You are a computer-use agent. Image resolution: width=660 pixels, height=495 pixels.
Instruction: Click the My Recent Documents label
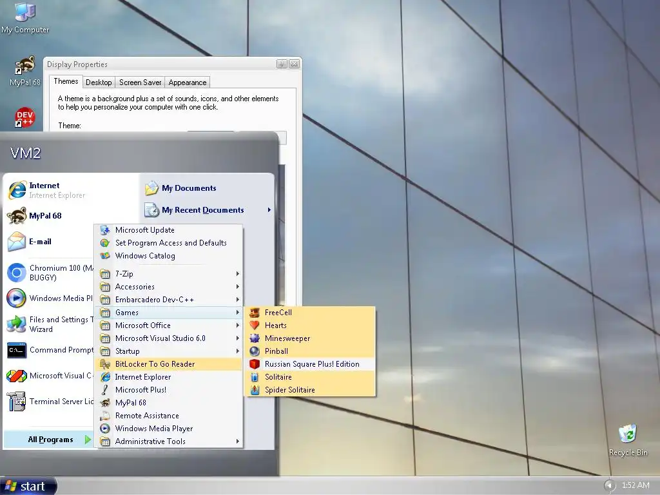pos(202,210)
